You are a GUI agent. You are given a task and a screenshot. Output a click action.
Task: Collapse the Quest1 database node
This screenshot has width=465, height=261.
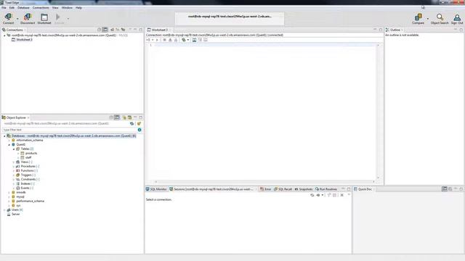click(x=9, y=145)
